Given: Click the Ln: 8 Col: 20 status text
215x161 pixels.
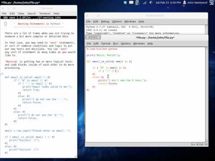Looking at the screenshot, I should pyautogui.click(x=199, y=144).
